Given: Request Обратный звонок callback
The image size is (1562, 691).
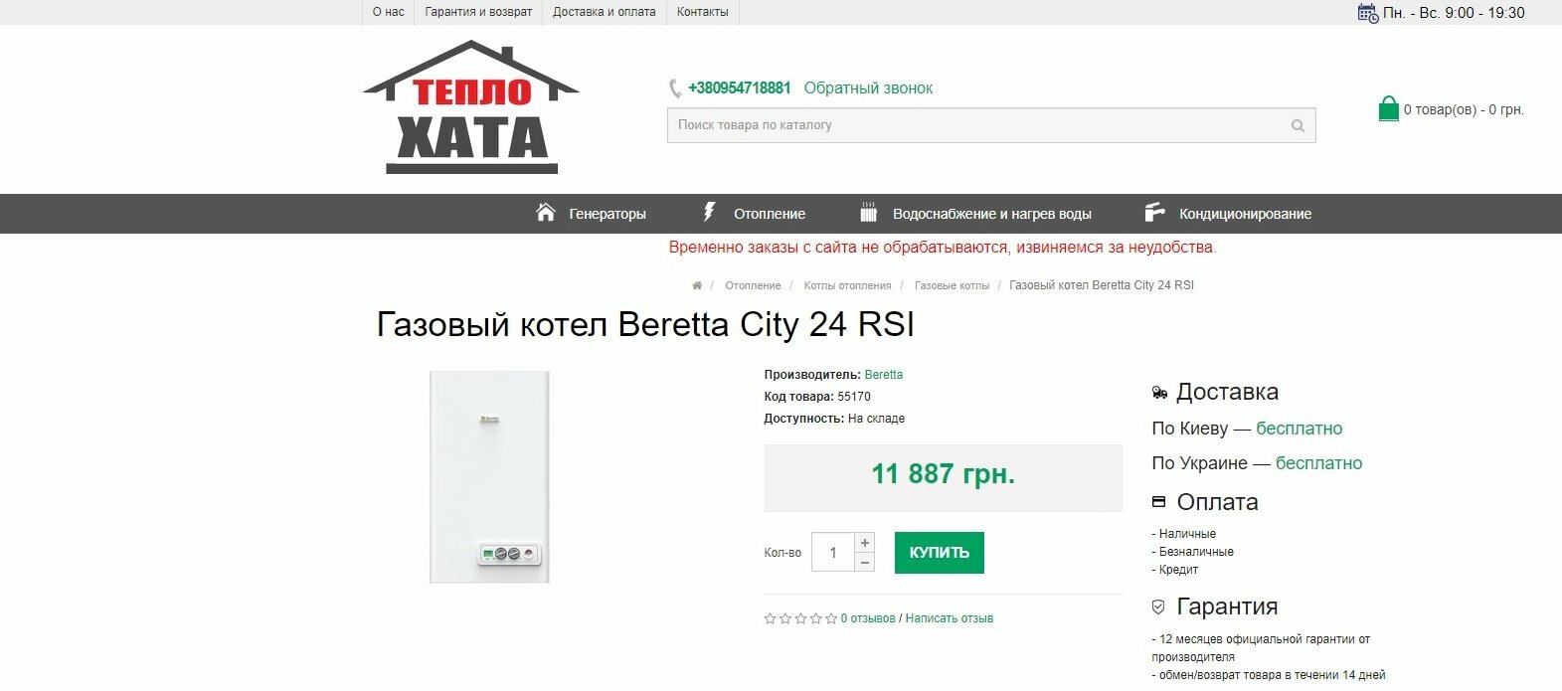Looking at the screenshot, I should tap(868, 87).
